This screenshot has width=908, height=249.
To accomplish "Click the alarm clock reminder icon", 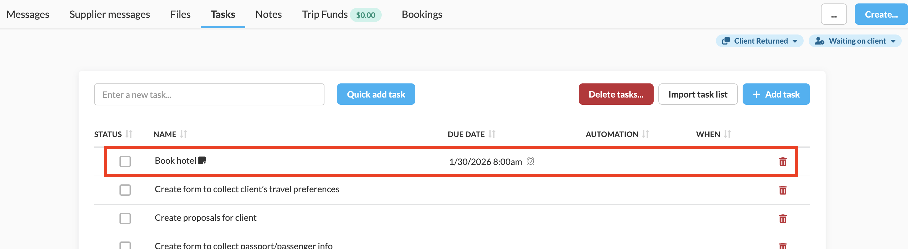I will tap(530, 162).
